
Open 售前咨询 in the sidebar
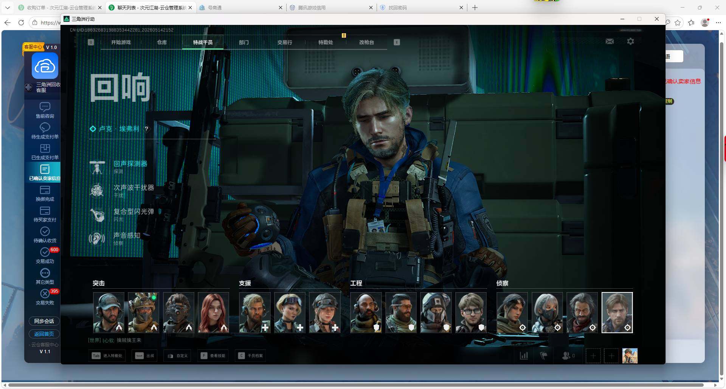(45, 110)
